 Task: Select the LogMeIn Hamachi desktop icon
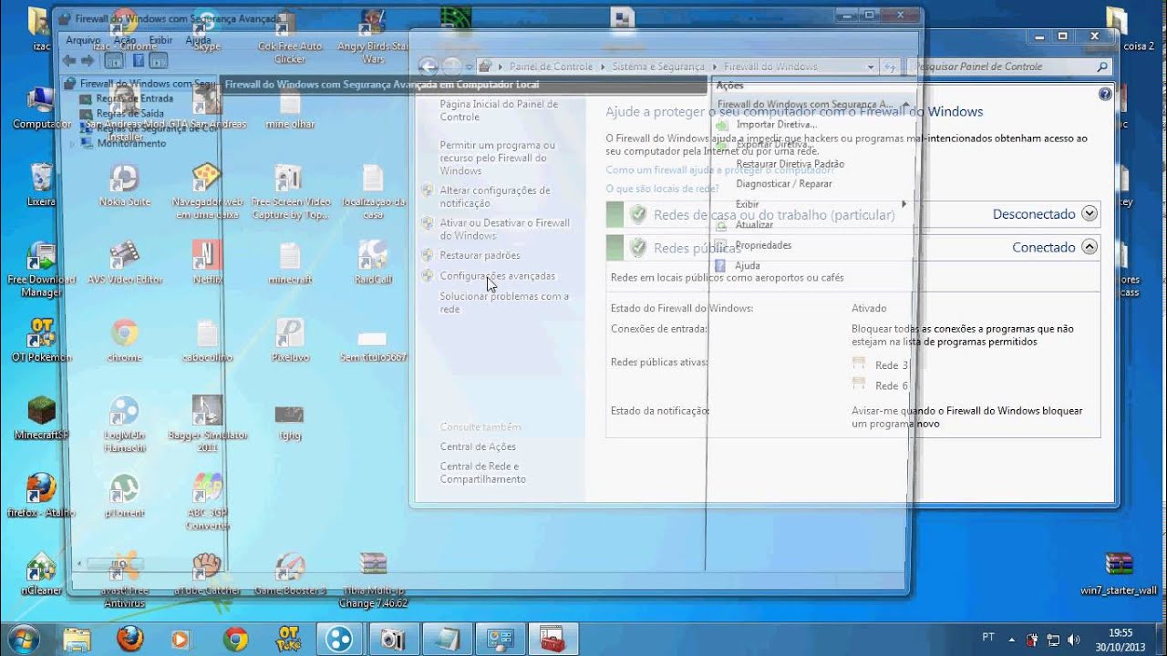point(125,424)
